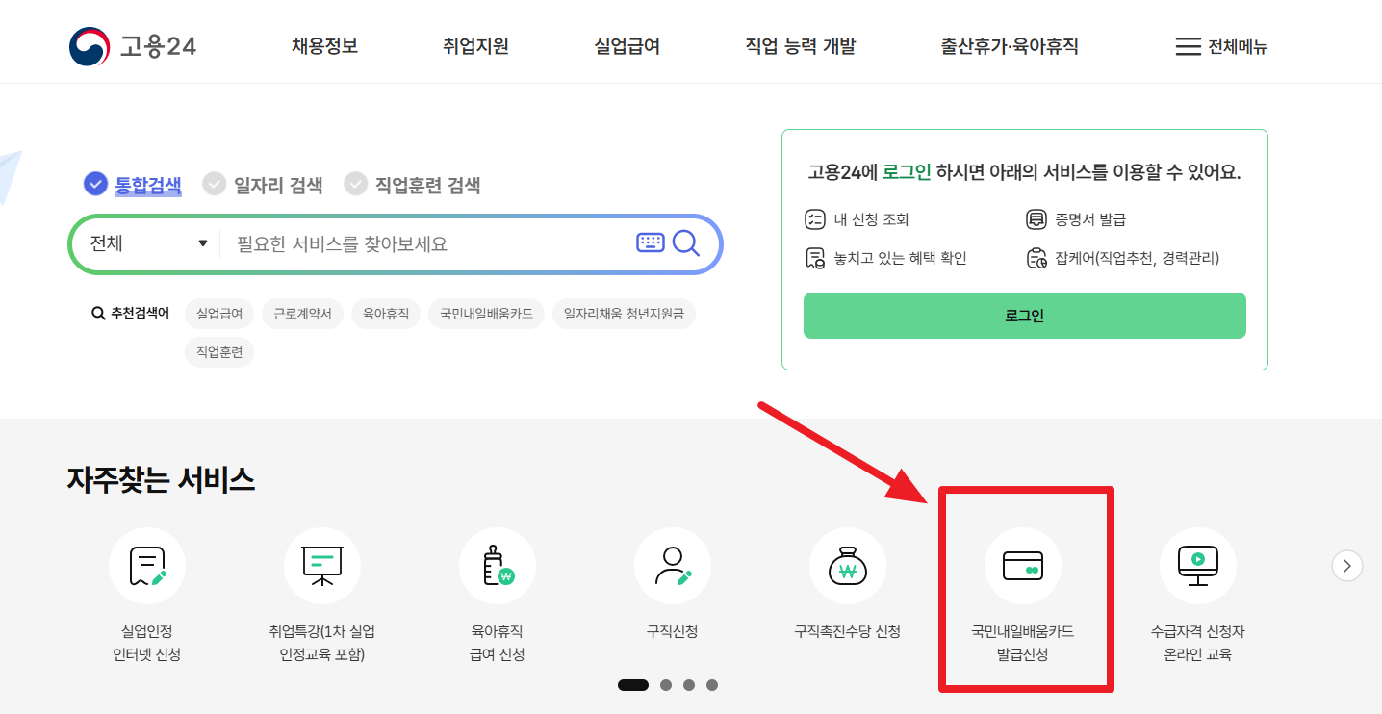Open 국민내일배움카드 발급신청 card icon
This screenshot has width=1382, height=714.
click(x=1023, y=566)
